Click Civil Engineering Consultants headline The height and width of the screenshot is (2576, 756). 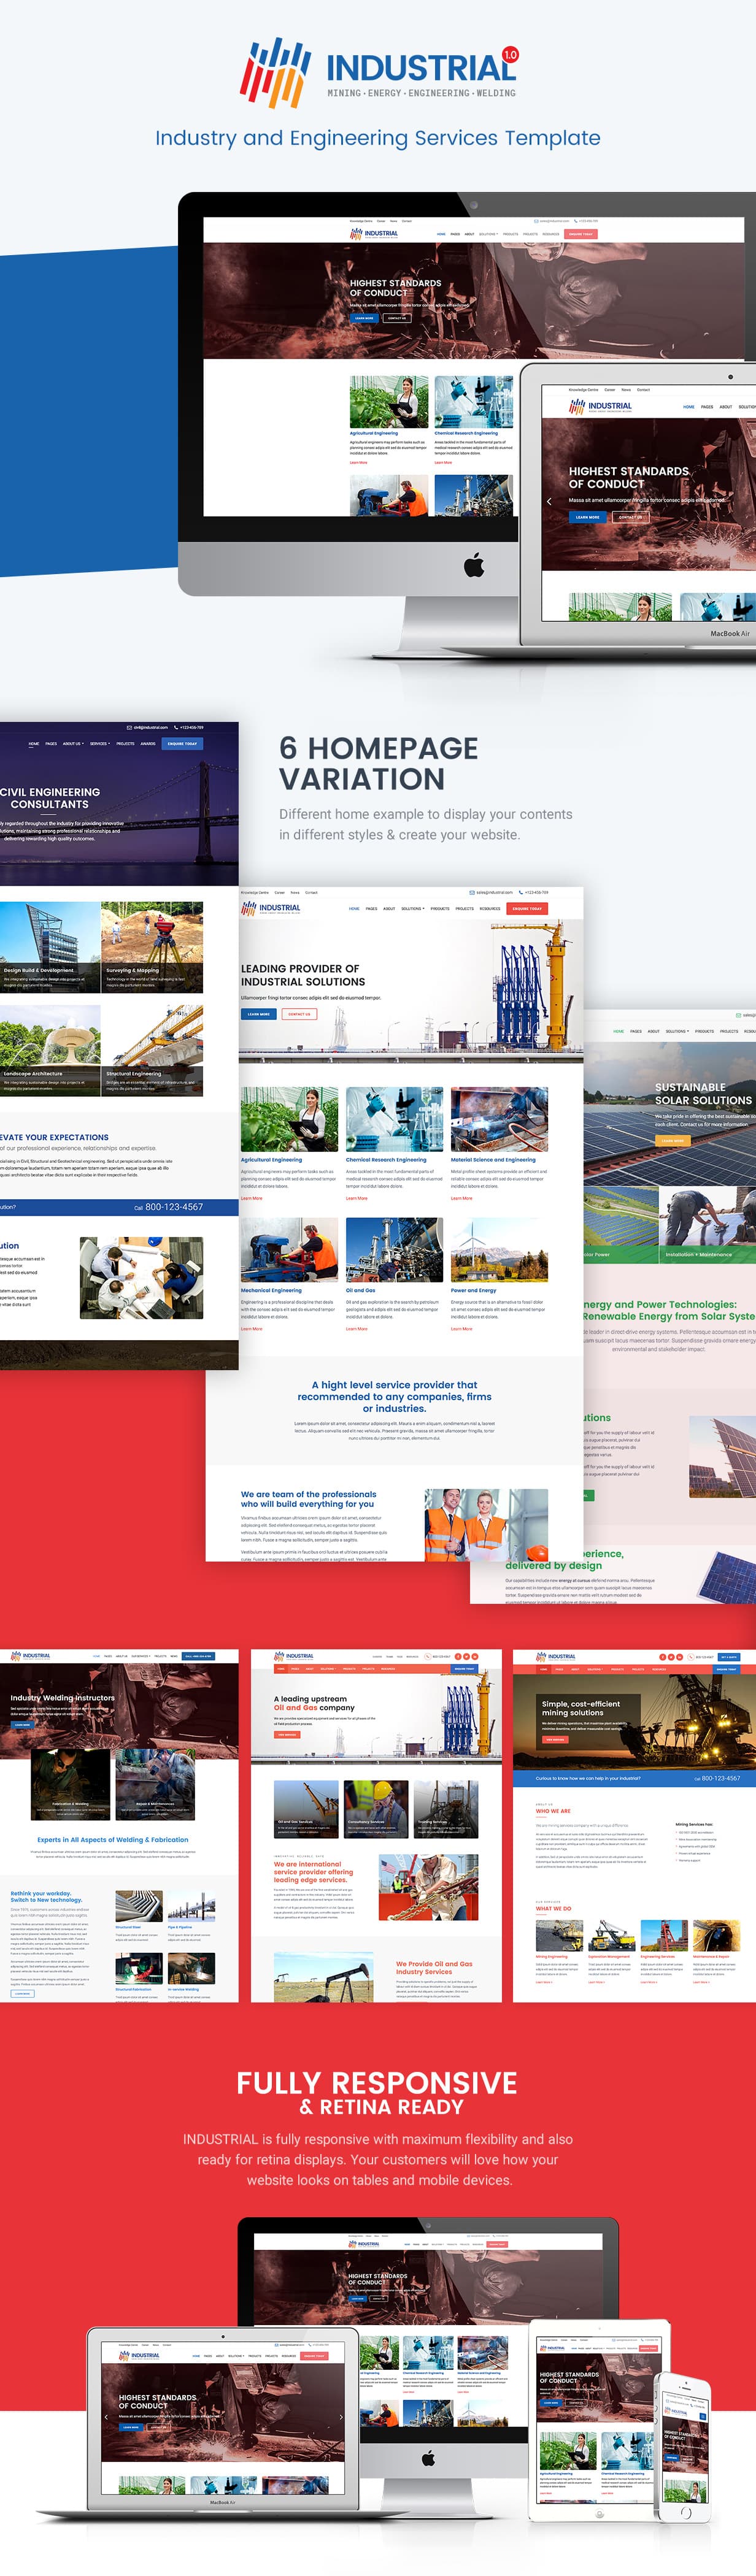(50, 798)
